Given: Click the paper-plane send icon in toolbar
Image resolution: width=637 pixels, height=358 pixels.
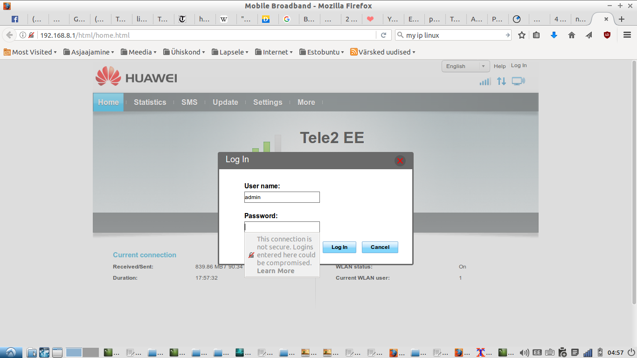Looking at the screenshot, I should click(x=589, y=35).
